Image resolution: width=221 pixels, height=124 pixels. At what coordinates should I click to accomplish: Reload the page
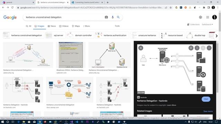(12, 8)
